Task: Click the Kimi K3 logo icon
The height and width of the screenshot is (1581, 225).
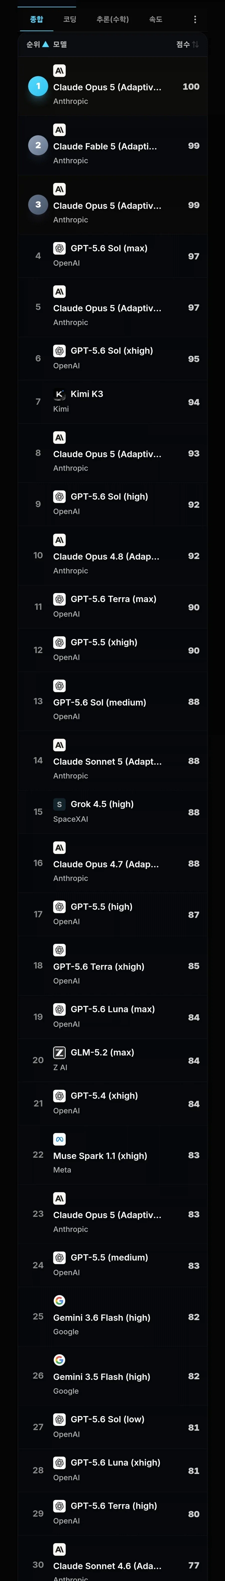Action: point(59,394)
